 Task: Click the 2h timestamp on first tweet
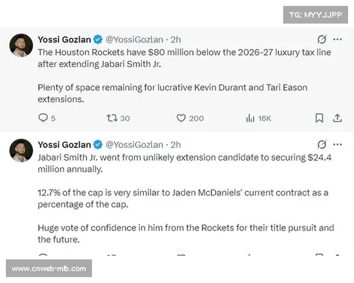tap(176, 40)
